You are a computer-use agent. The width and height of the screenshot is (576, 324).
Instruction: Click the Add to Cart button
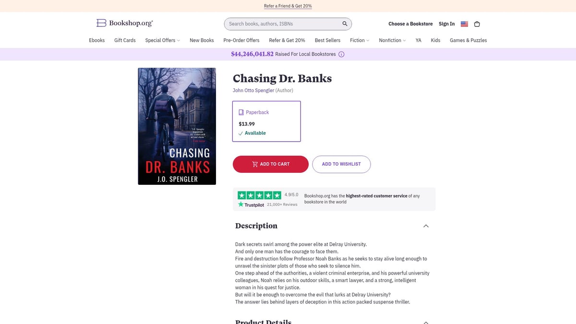point(271,164)
